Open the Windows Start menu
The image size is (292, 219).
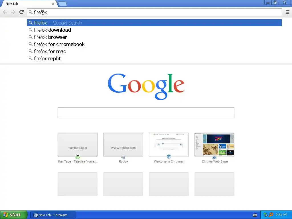[14, 215]
